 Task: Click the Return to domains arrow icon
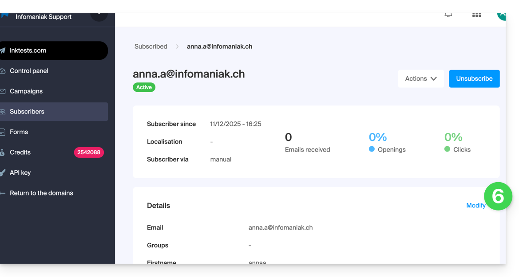(x=3, y=193)
